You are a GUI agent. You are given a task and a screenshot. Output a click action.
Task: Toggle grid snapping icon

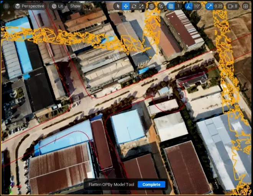coord(171,6)
